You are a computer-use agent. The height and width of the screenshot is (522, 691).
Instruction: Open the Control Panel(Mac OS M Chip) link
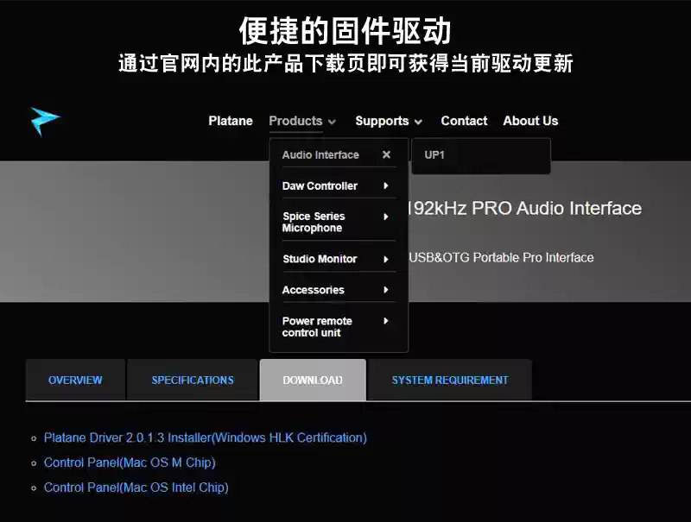coord(130,462)
